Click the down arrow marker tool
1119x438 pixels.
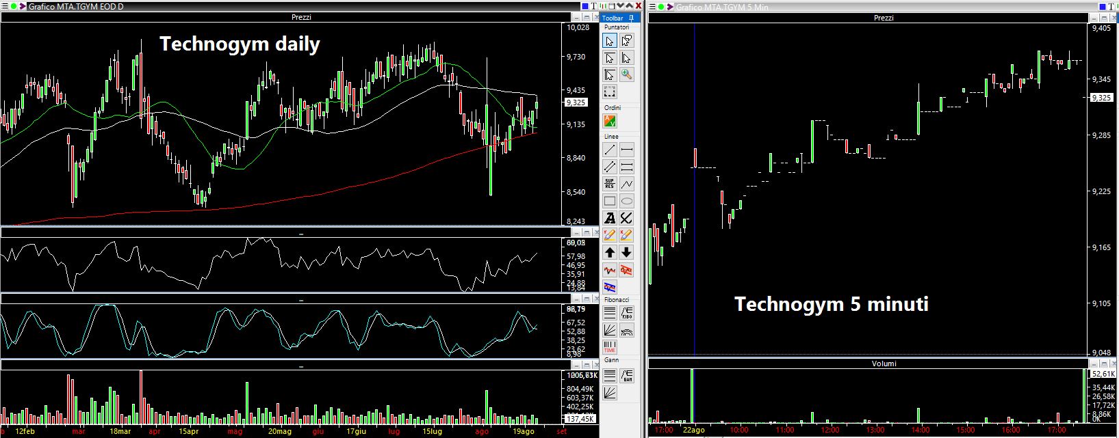coord(627,252)
